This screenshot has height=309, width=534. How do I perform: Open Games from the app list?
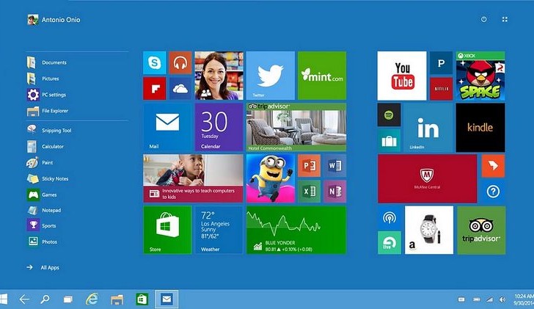click(42, 195)
